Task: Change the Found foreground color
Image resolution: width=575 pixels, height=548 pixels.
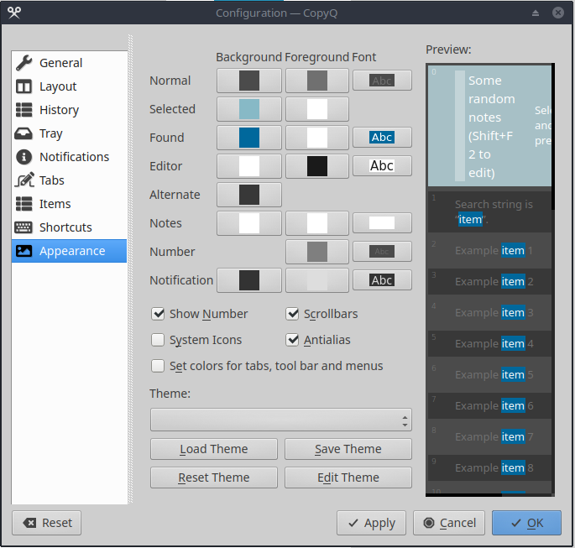Action: pos(316,138)
